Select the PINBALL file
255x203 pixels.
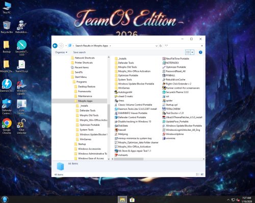click(169, 75)
